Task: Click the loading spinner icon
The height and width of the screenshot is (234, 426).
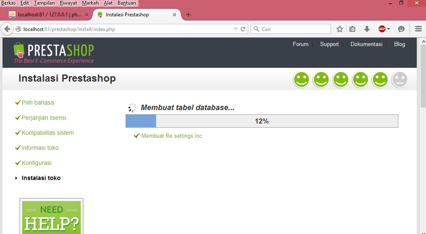Action: (132, 108)
